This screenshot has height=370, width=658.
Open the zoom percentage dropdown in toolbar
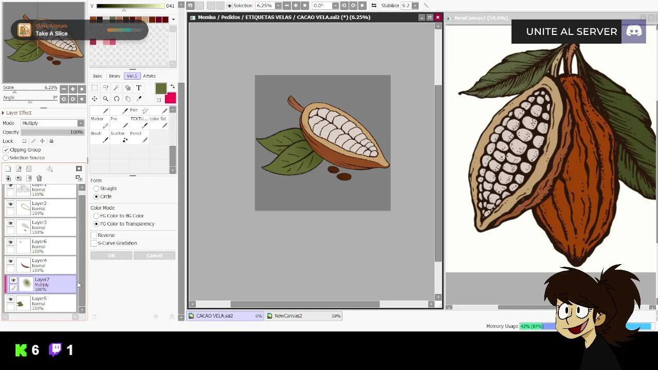[278, 6]
